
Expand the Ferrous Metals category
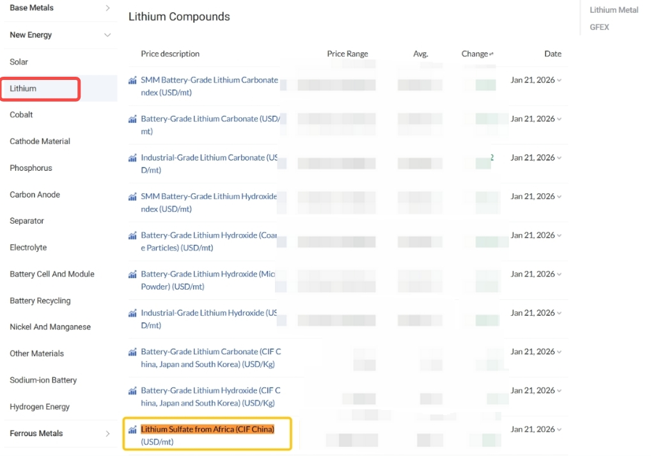tap(107, 434)
